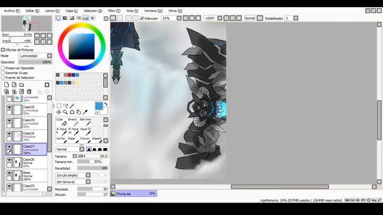Open the Capa menu
Viewport: 383px width, 215px height.
[x=72, y=11]
